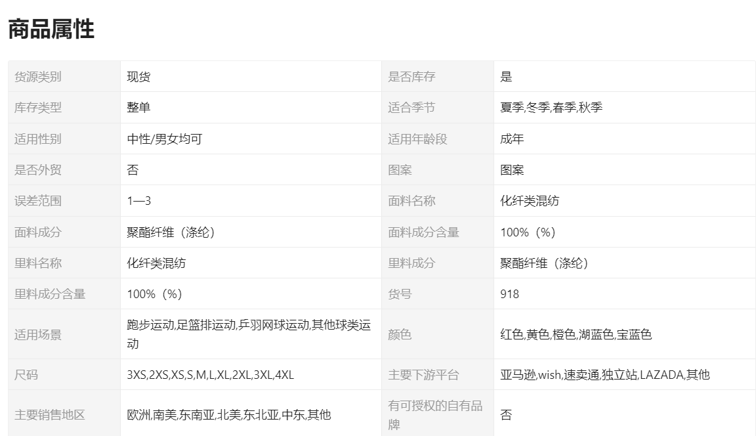
Task: Click the 有可授权的自有品牌 label cell
Action: pyautogui.click(x=434, y=415)
